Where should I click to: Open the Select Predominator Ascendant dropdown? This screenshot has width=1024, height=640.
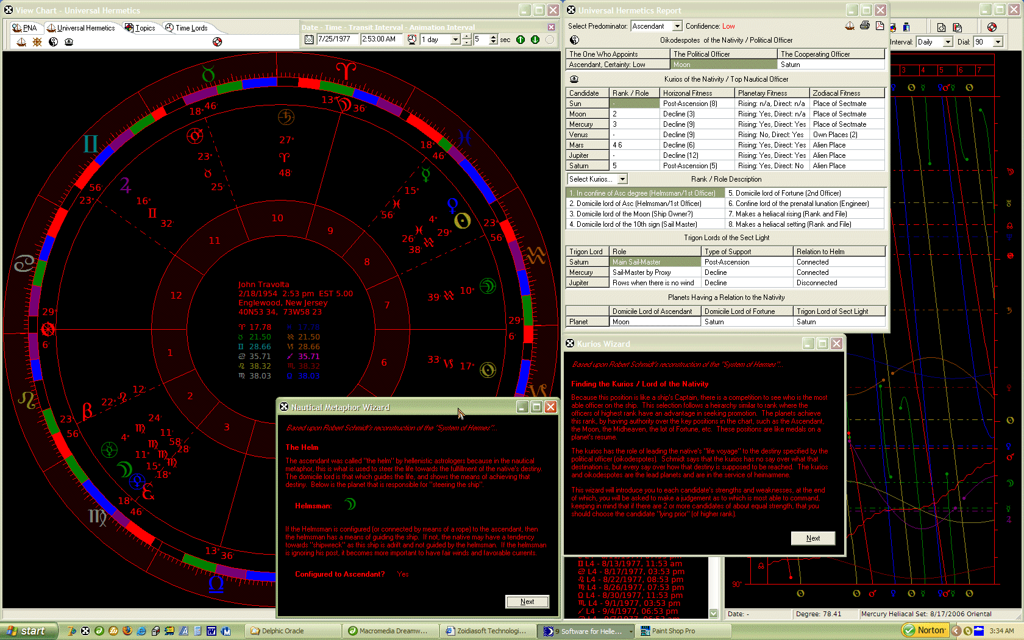click(x=677, y=26)
